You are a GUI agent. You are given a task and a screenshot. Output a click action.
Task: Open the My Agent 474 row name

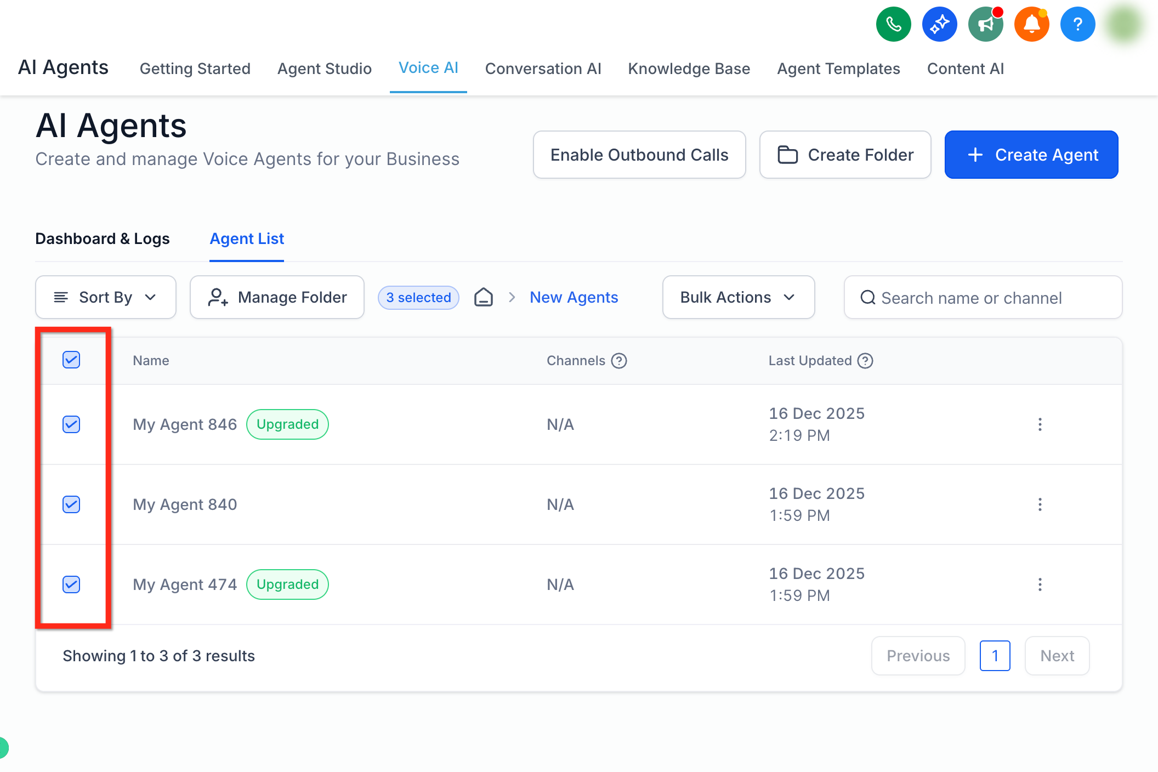pos(185,584)
